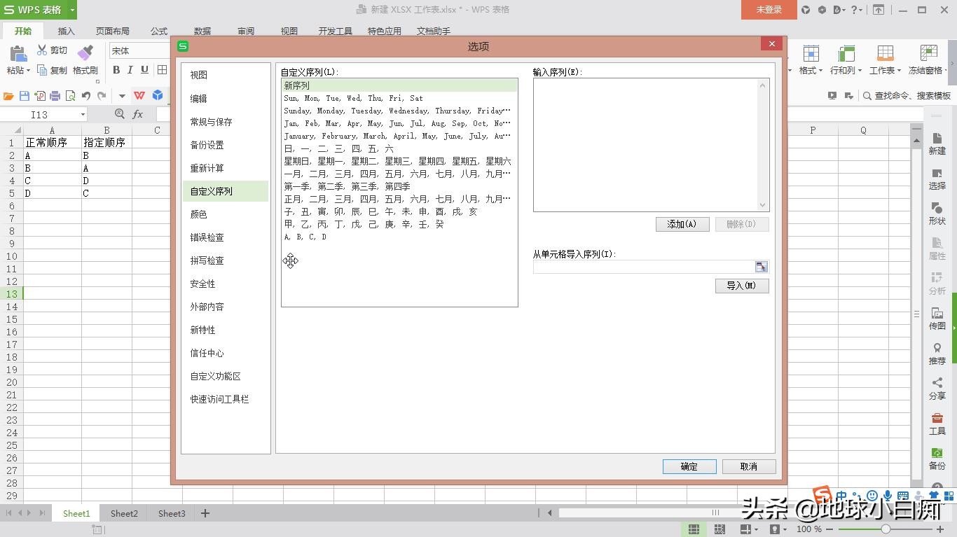Click the Import (导入) button
The height and width of the screenshot is (537, 957).
click(742, 286)
